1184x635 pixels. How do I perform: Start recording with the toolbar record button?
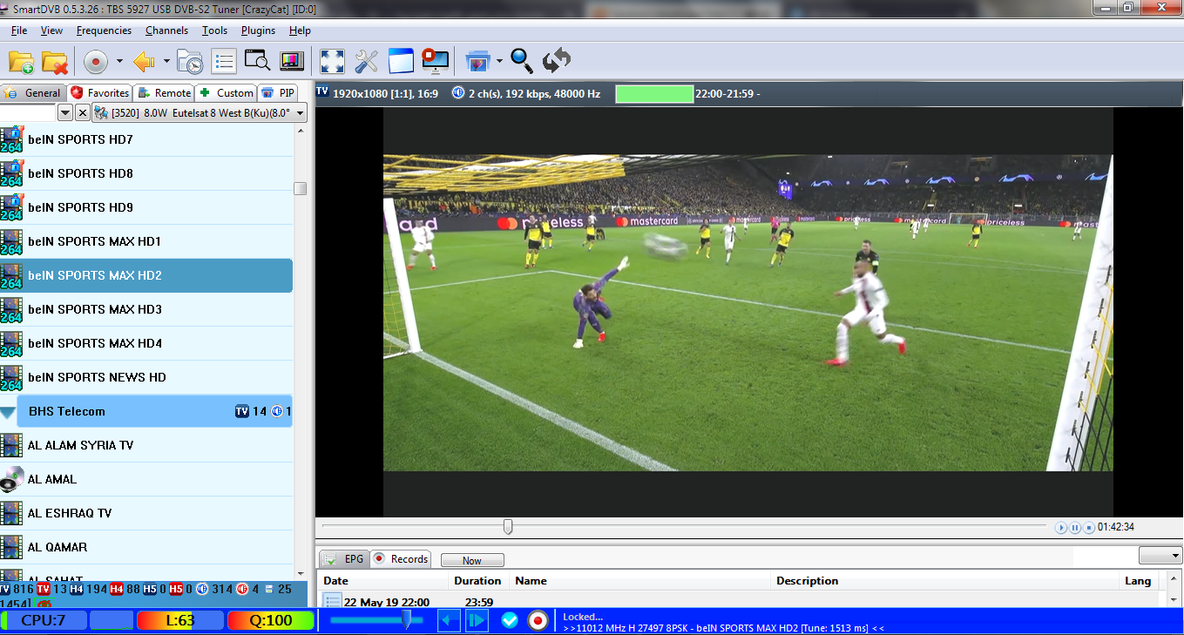pyautogui.click(x=96, y=62)
